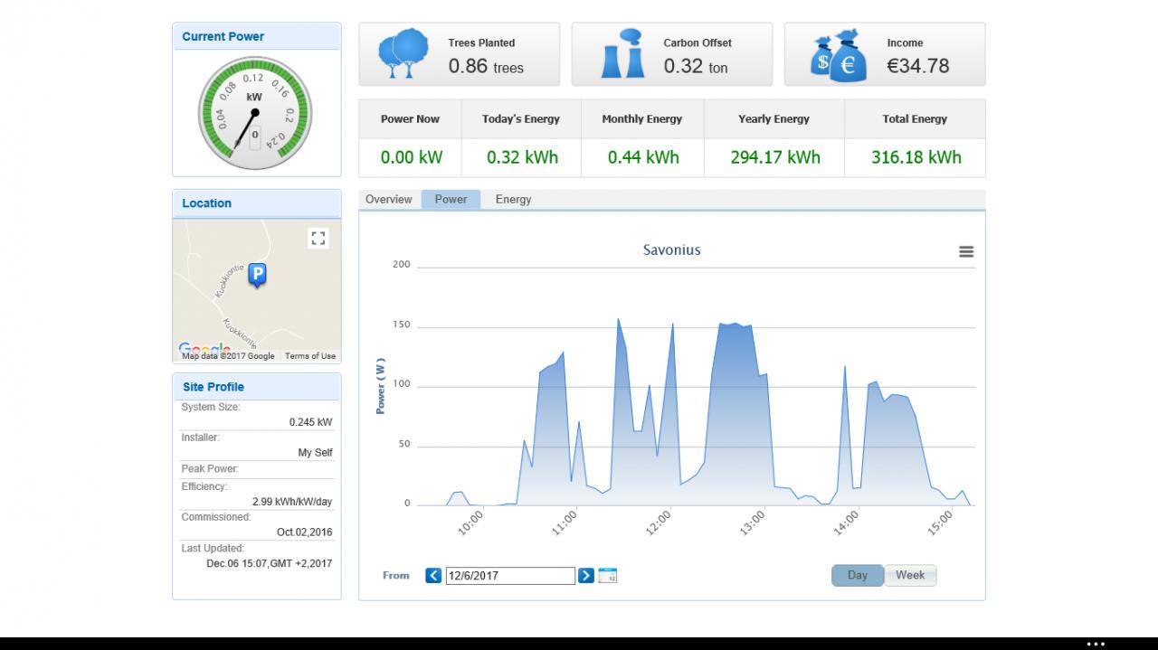
Task: Click the Peak Power label in Site Profile
Action: [210, 469]
